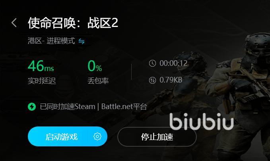Select the 港区- 进程模式 region text
Screen dimensions: 270x161
(51, 41)
